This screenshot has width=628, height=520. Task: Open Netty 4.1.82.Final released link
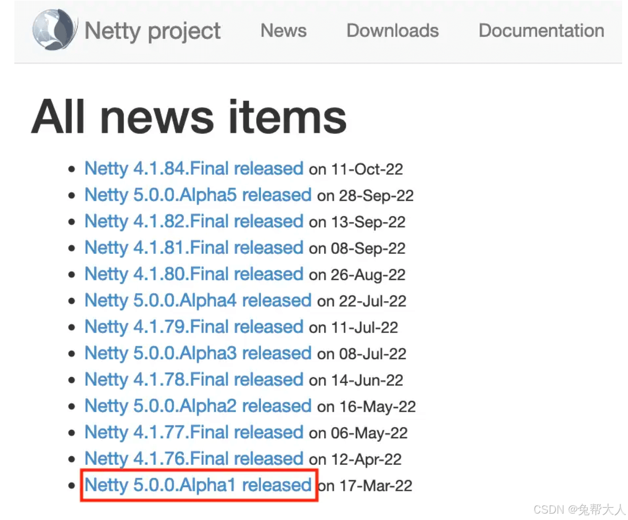coord(194,221)
